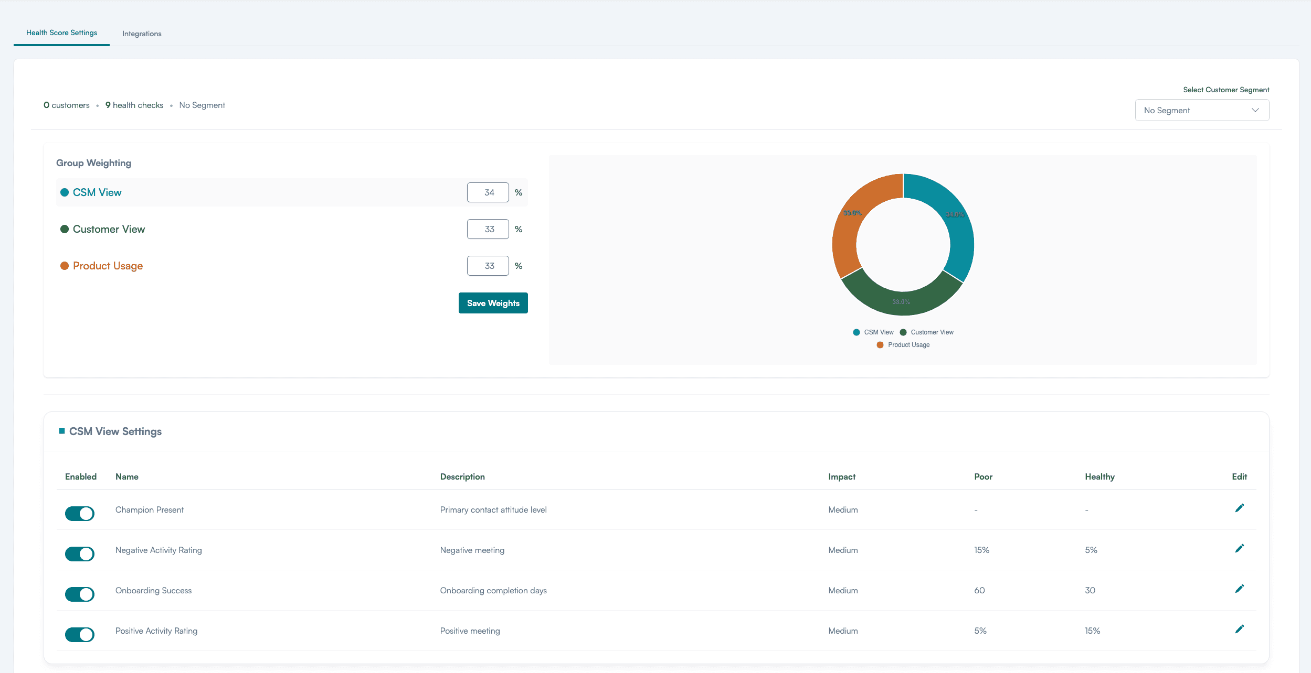Select the Health Score Settings tab
Screen dimensions: 1311x673
[61, 32]
